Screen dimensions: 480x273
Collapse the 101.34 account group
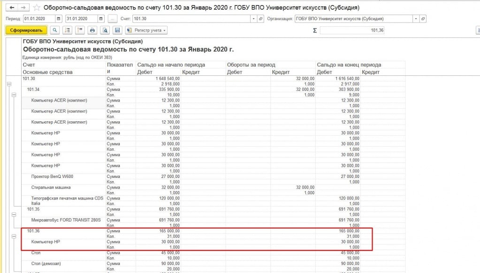[x=14, y=95]
